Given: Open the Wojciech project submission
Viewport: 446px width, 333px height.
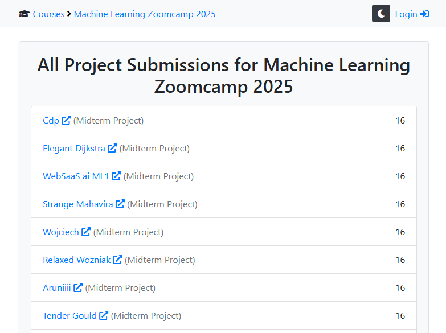Looking at the screenshot, I should tap(61, 232).
